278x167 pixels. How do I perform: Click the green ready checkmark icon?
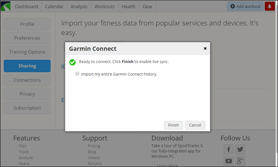coord(72,62)
